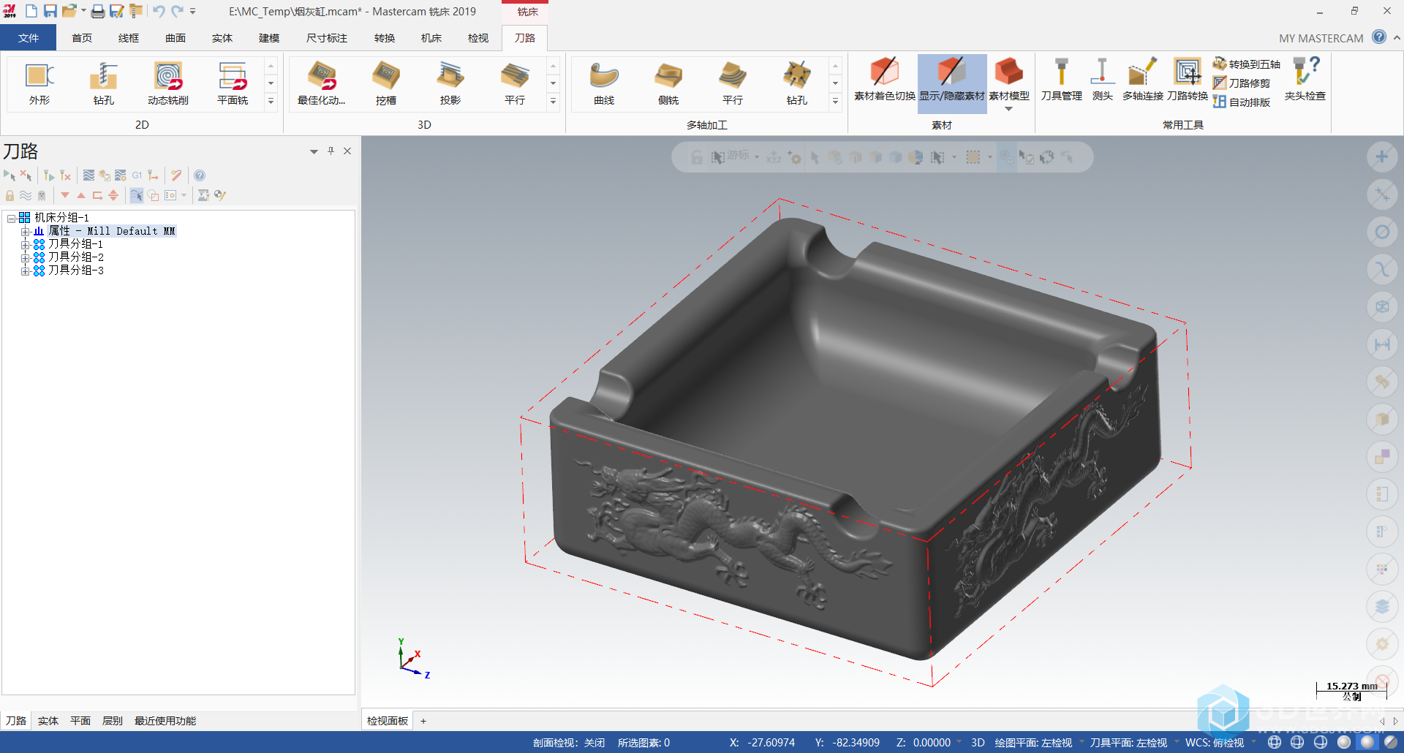Viewport: 1404px width, 753px height.
Task: Switch to the 曲面 surfaces tab
Action: coord(175,38)
